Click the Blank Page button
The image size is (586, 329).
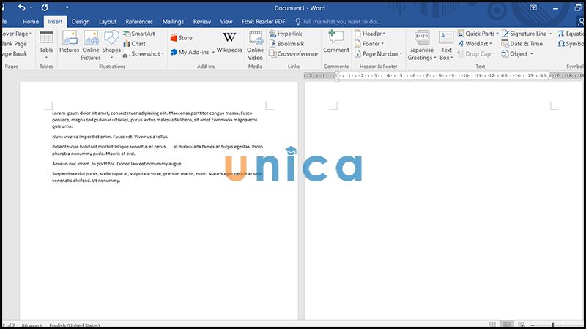[x=14, y=44]
